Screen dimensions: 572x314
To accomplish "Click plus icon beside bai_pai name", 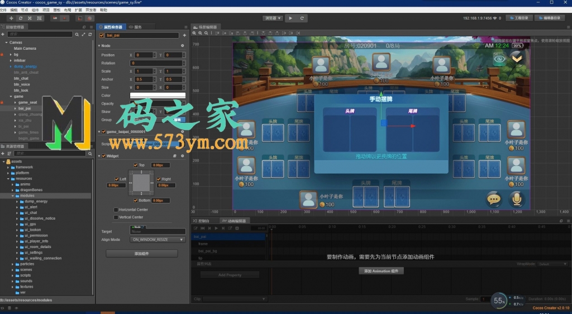I will 184,35.
